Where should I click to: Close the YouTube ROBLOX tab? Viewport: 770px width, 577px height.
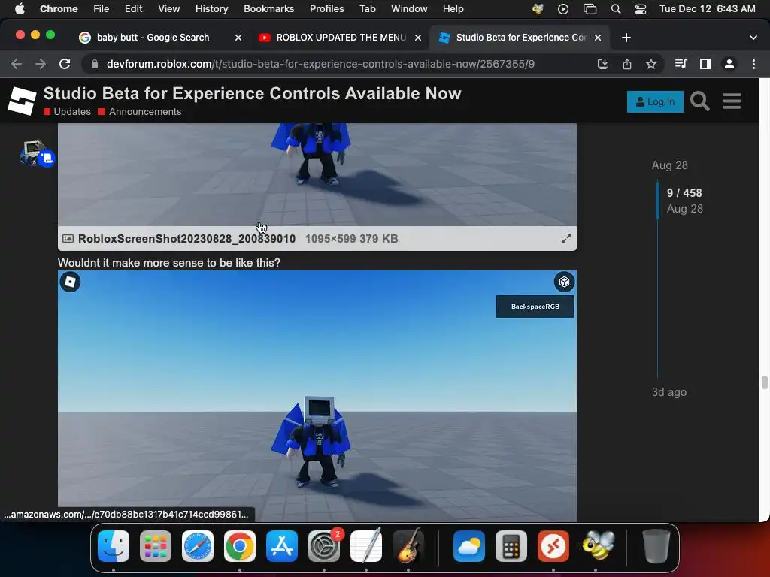[418, 38]
